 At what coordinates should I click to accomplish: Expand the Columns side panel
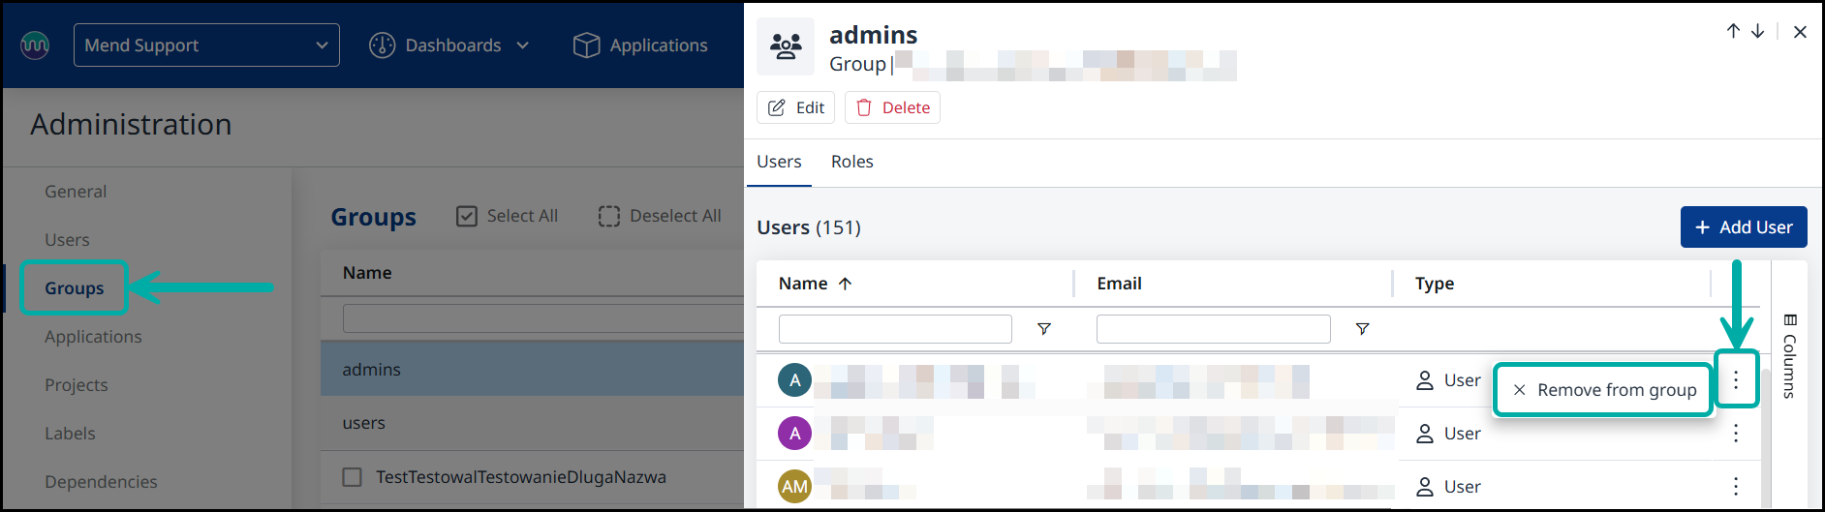pos(1789,356)
